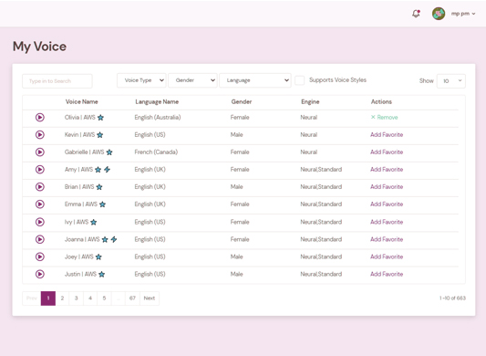Click the star icon beside Ivy | AWS
486x356 pixels.
94,222
